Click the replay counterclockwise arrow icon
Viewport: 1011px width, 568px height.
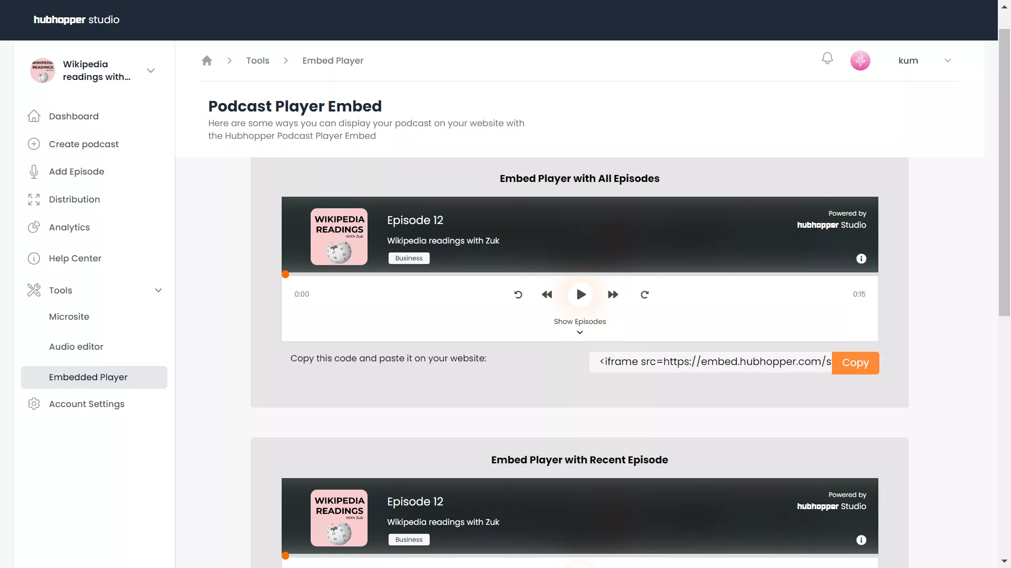(518, 295)
